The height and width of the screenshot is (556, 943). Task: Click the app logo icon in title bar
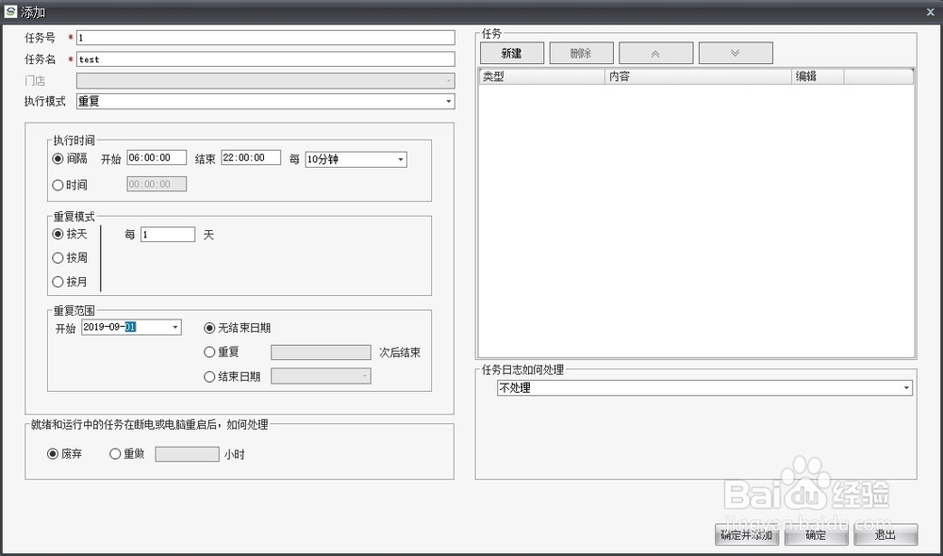pyautogui.click(x=9, y=11)
